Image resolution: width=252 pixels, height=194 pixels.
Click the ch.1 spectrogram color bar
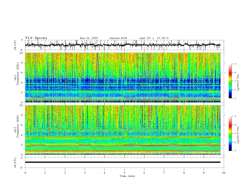click(x=230, y=81)
